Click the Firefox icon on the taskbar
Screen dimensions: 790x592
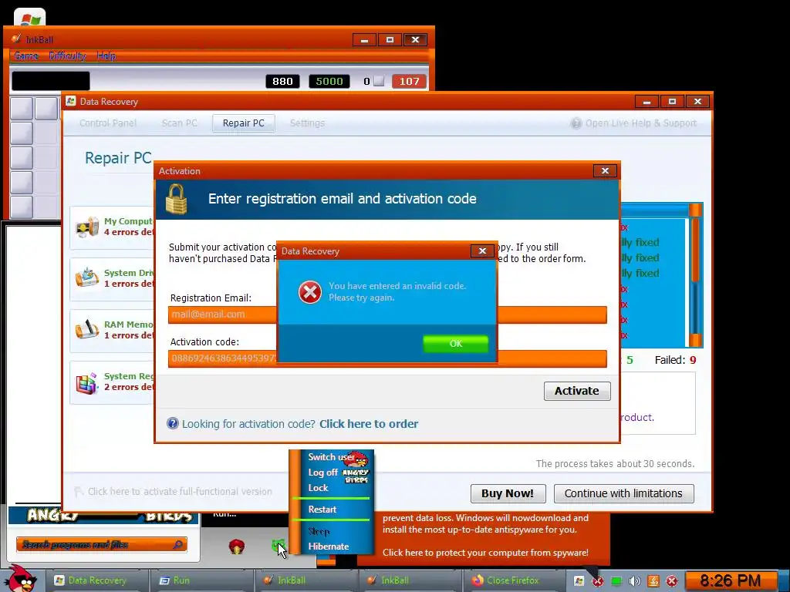(477, 580)
